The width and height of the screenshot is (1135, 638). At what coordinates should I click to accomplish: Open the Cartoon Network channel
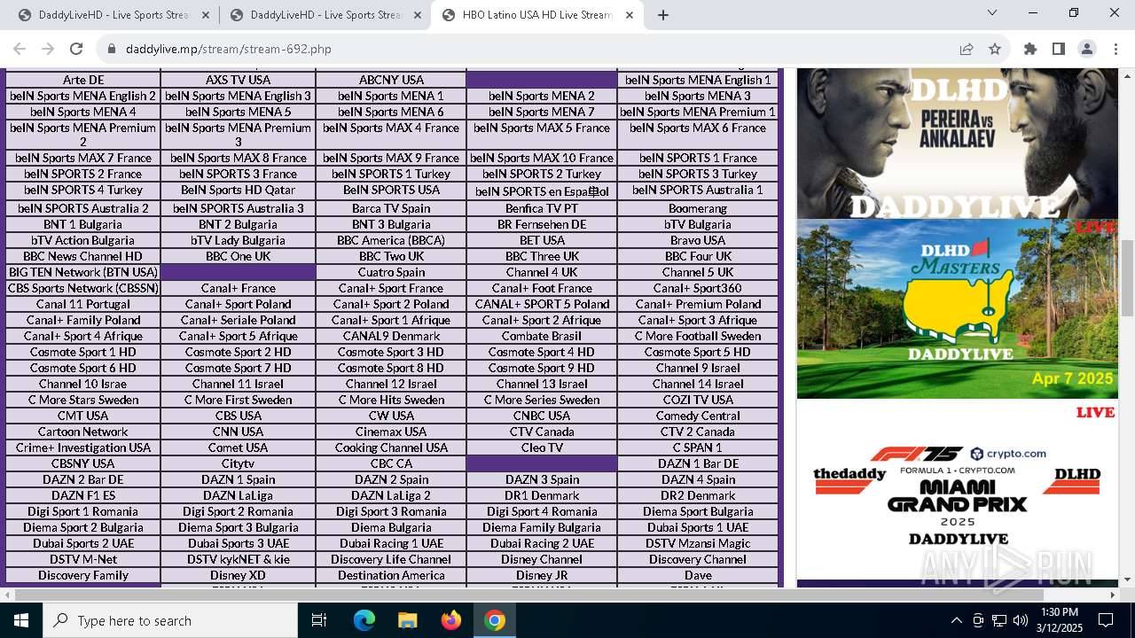coord(83,432)
